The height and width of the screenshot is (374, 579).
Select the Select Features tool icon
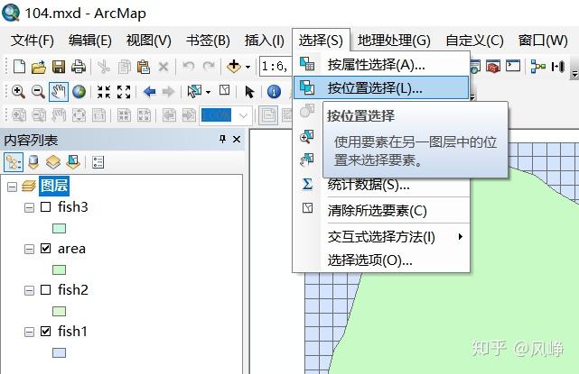194,91
